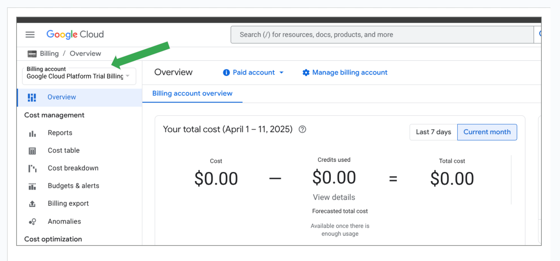Image resolution: width=560 pixels, height=261 pixels.
Task: Switch cost range to Last 7 days
Action: coord(433,132)
